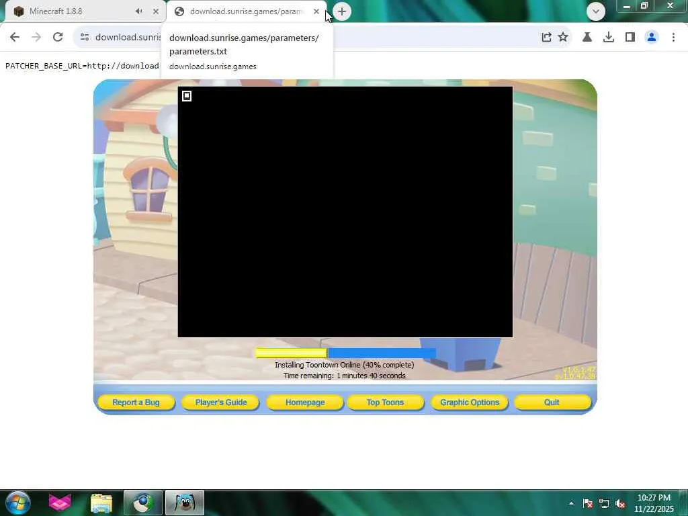Go to the Homepage button
Screen dimensions: 688x516
coord(305,402)
